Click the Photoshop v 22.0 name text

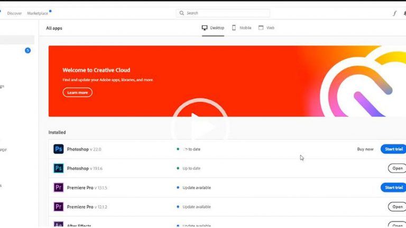(84, 149)
